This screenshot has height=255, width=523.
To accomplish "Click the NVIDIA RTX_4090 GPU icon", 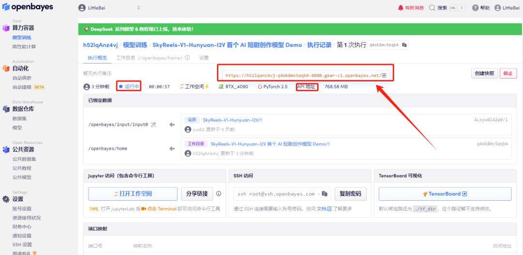I will pyautogui.click(x=221, y=87).
